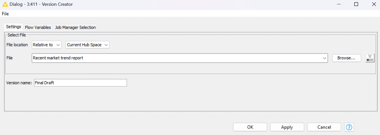Open the blue help question mark icon
Viewport: 380px width, 135px height.
[x=349, y=127]
